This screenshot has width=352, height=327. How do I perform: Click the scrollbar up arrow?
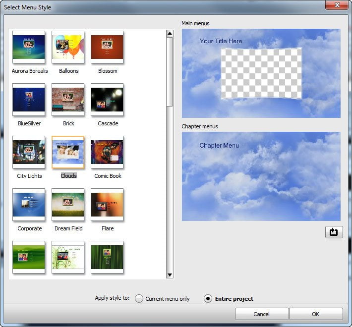coord(170,33)
